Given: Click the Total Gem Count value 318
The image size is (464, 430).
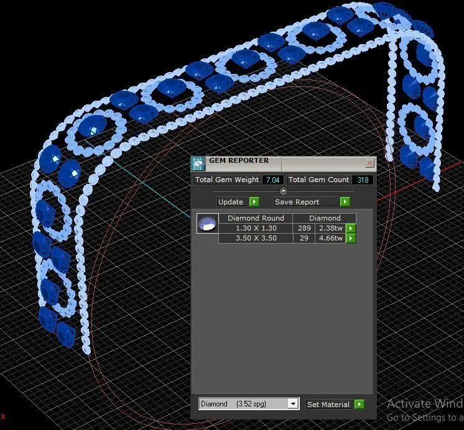Looking at the screenshot, I should tap(363, 180).
